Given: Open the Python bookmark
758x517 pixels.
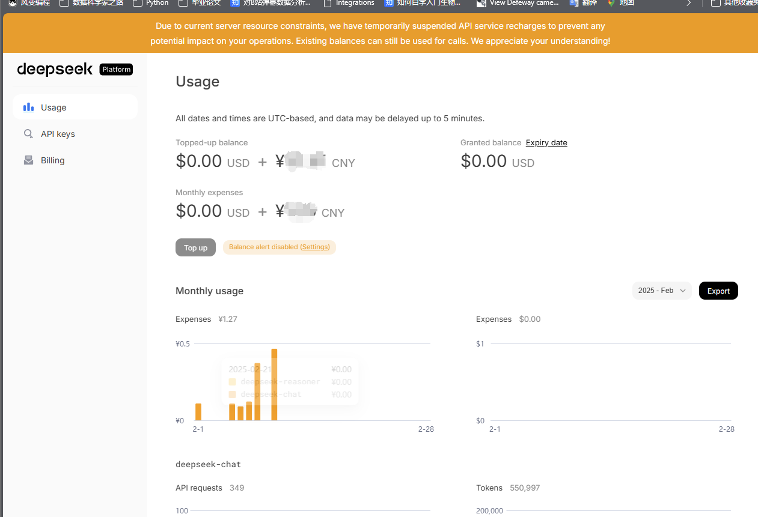Looking at the screenshot, I should click(x=151, y=3).
